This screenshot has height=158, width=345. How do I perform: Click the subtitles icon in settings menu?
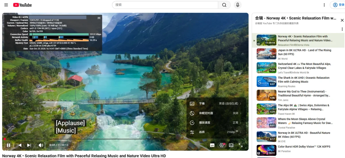(192, 104)
